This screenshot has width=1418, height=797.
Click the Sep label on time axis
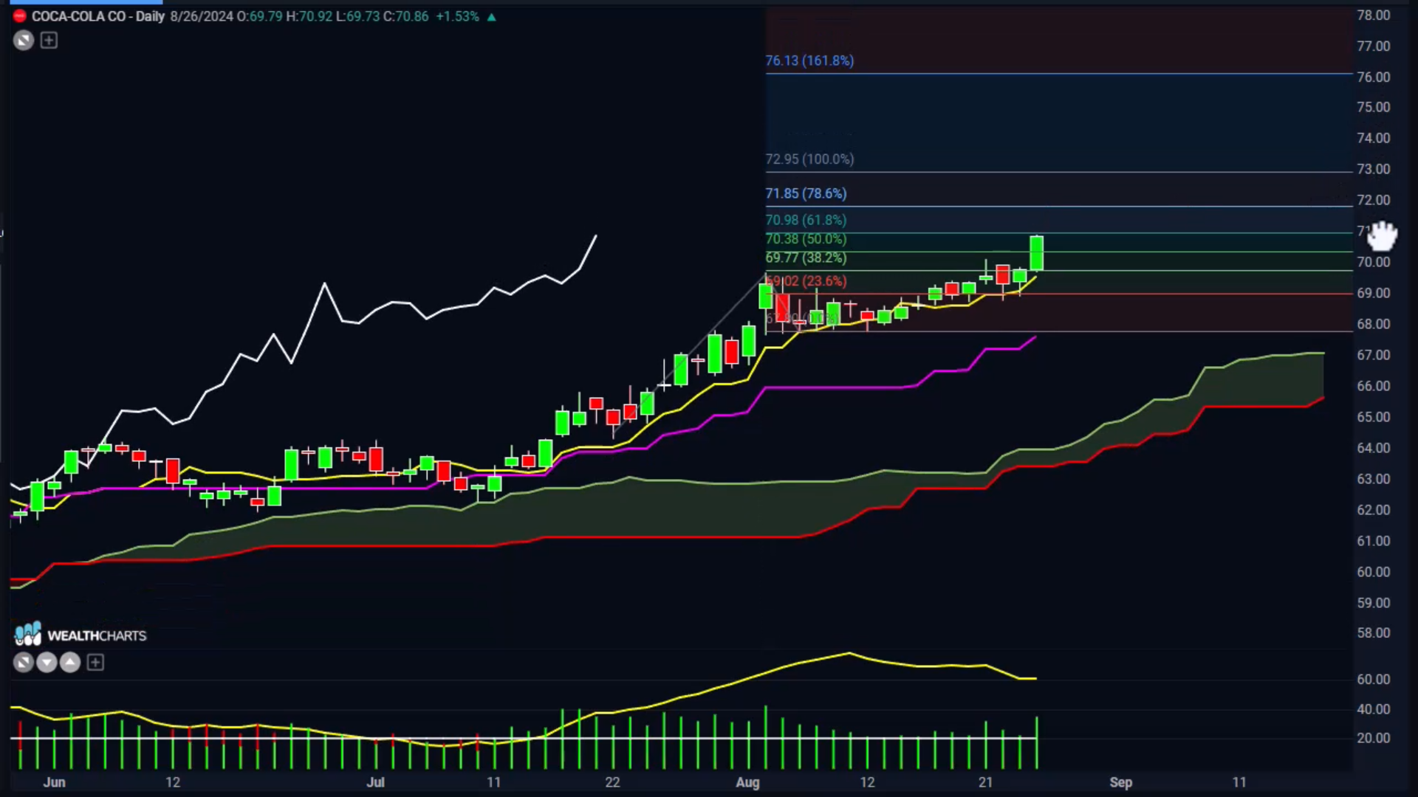coord(1120,782)
